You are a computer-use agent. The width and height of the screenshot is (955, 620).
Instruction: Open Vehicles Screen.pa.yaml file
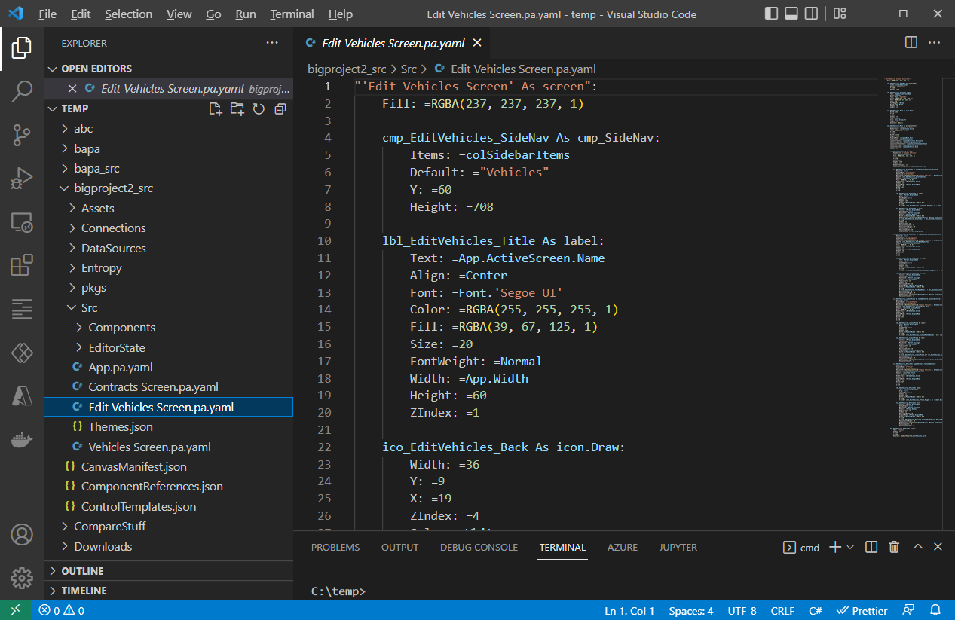(x=149, y=447)
